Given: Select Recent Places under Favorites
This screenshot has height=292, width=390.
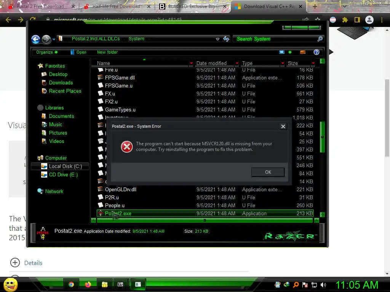Looking at the screenshot, I should (x=65, y=91).
